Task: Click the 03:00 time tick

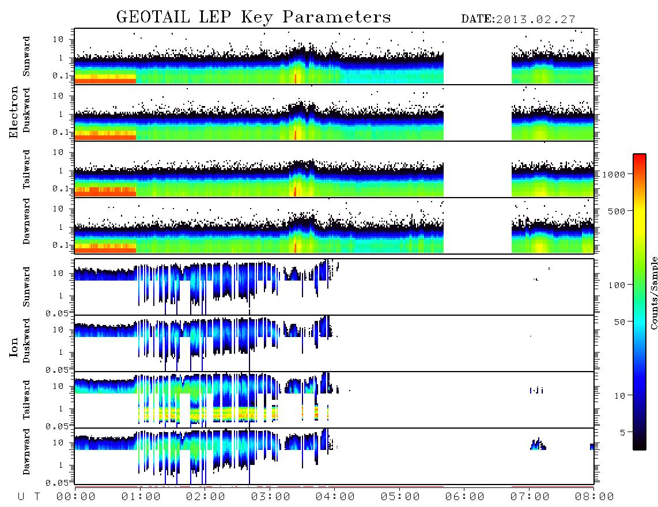Action: click(271, 497)
